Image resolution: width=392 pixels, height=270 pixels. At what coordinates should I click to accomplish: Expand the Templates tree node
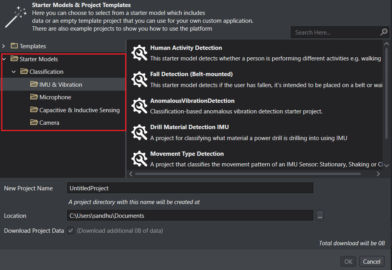(x=4, y=46)
